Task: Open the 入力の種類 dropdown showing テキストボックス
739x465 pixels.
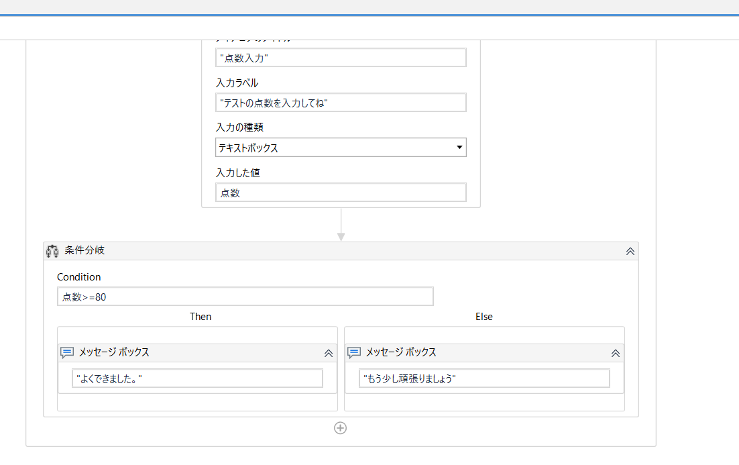Action: (459, 147)
